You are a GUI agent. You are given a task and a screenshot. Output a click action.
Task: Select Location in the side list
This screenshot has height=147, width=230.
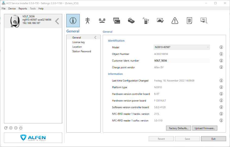click(x=77, y=47)
